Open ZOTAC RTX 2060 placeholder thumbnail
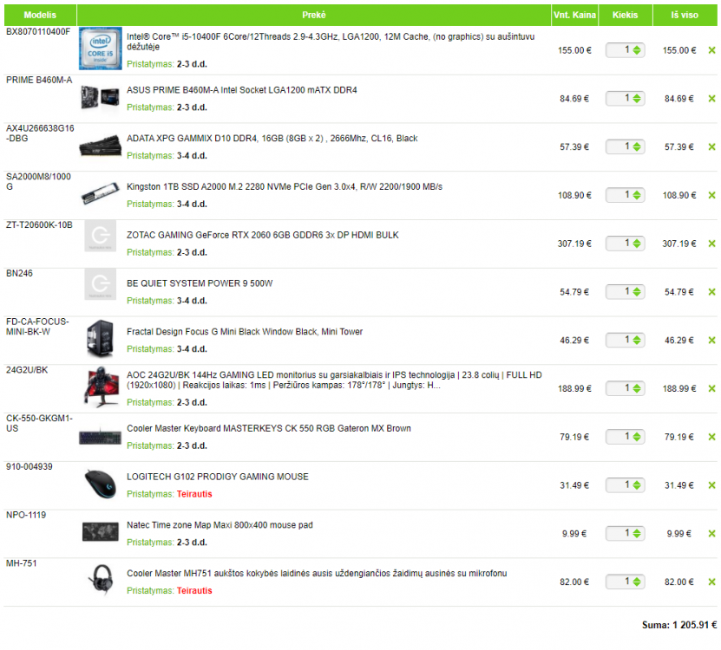Screen dimensions: 721x650 tap(101, 236)
